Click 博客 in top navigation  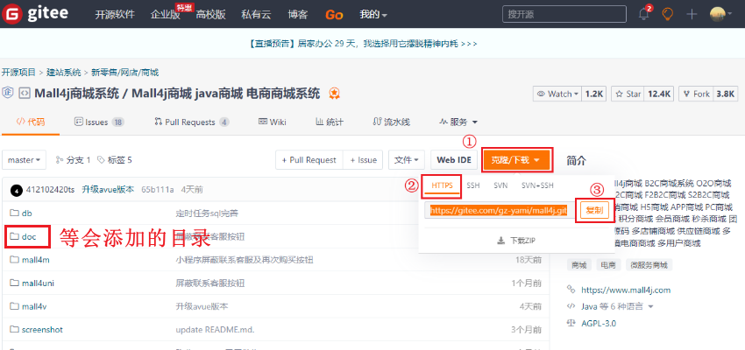point(298,15)
